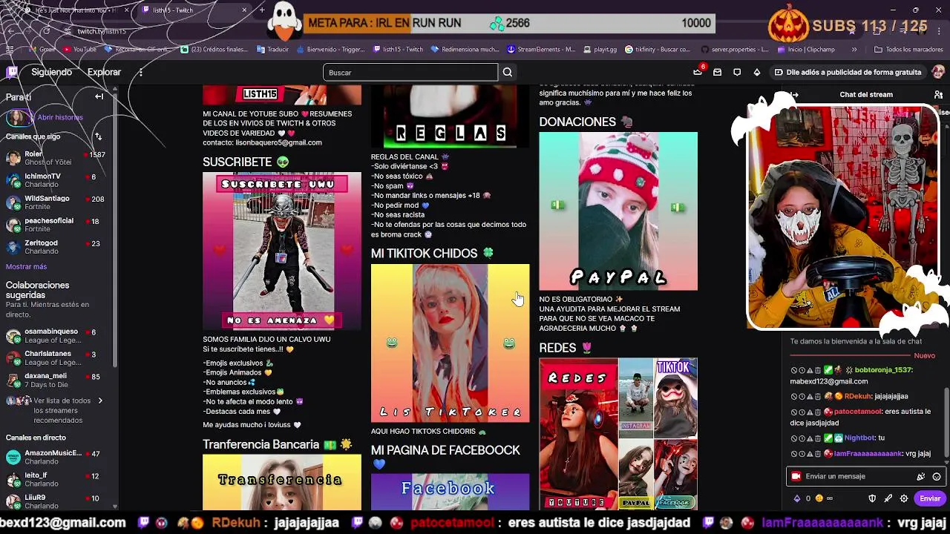Open the Prime loot crown icon
Screen dimensions: 950x534
click(698, 72)
